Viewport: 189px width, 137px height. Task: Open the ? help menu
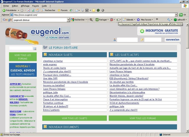coord(50,6)
